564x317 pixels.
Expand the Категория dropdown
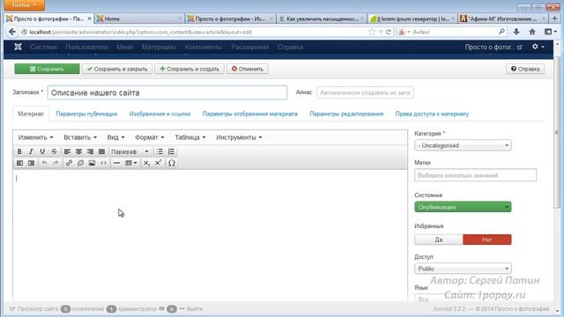(x=463, y=145)
